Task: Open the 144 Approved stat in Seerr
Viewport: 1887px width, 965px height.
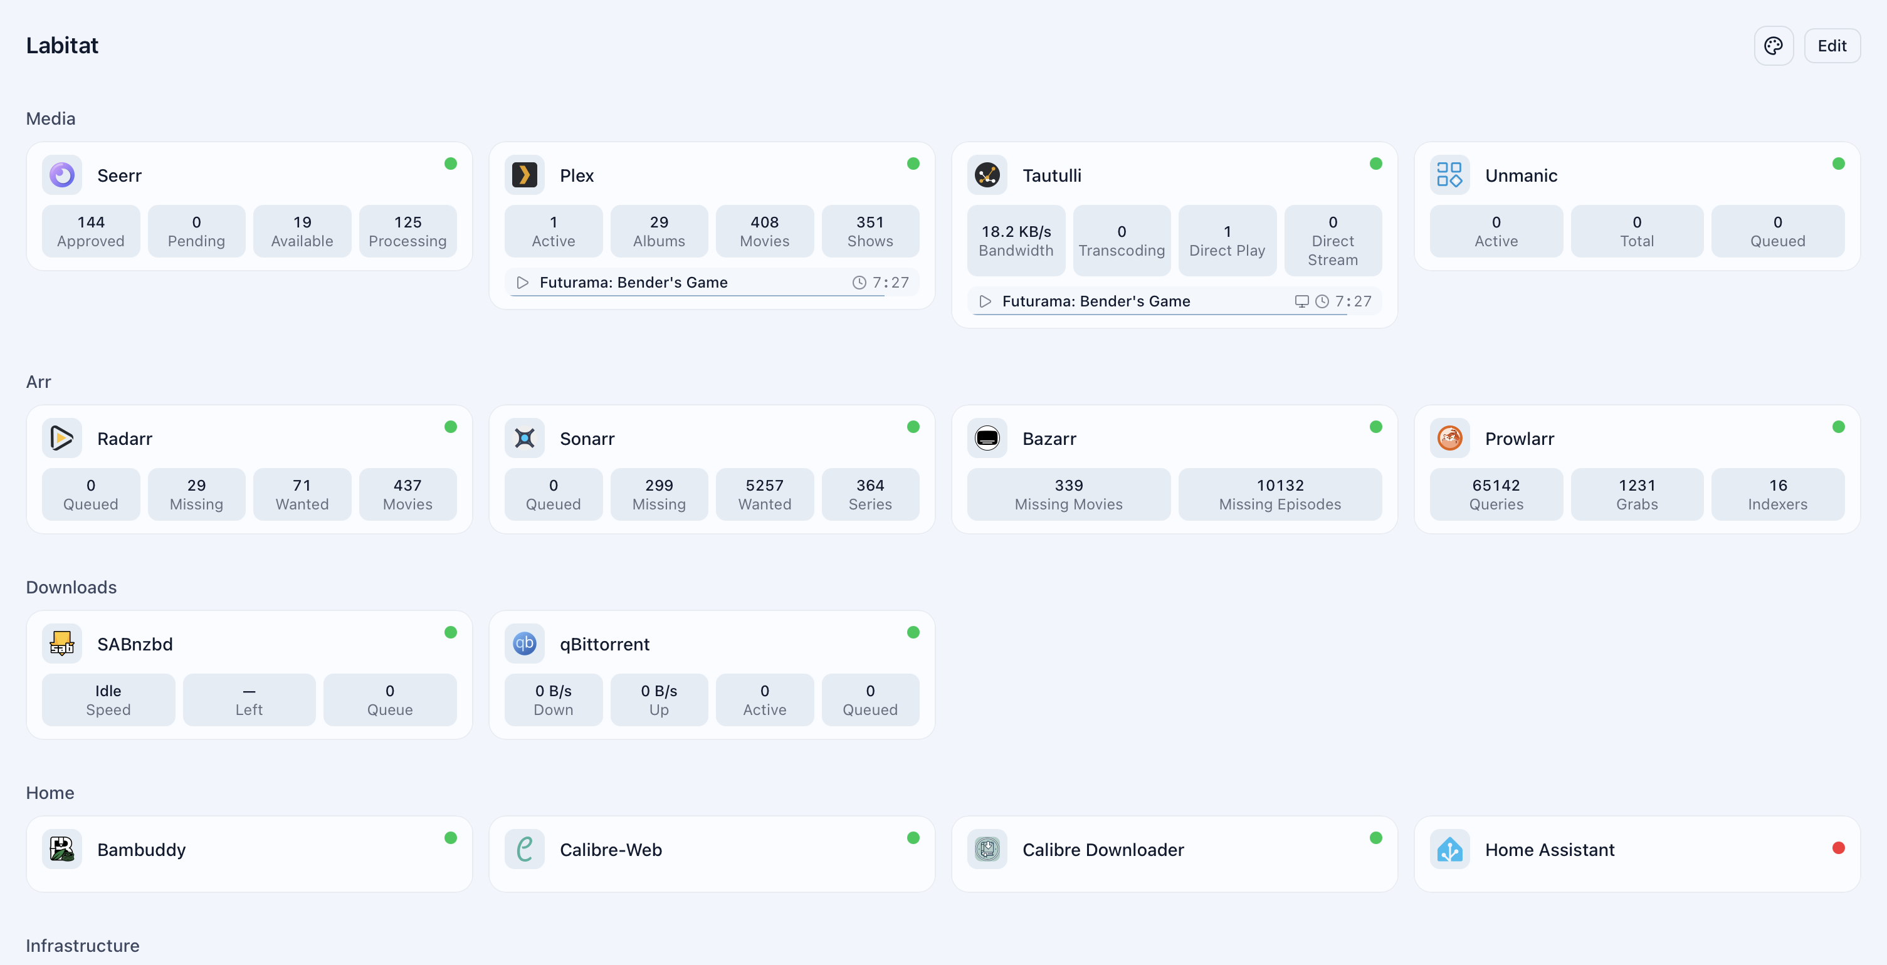Action: (91, 231)
